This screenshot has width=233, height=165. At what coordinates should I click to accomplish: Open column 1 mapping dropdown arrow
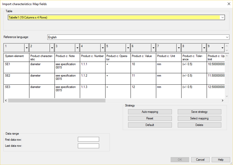pyautogui.click(x=27, y=48)
